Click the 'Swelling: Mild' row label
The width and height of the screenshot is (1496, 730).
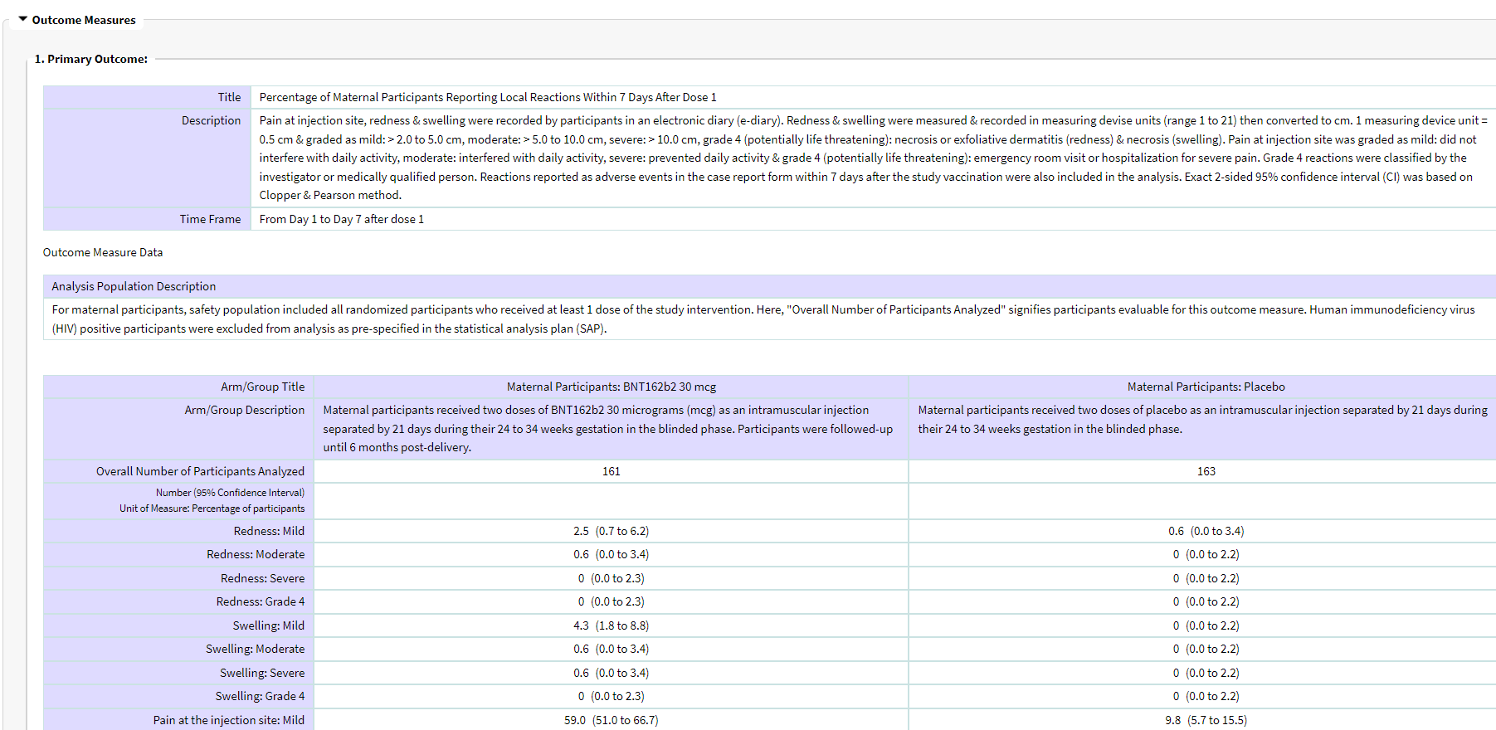click(x=269, y=625)
